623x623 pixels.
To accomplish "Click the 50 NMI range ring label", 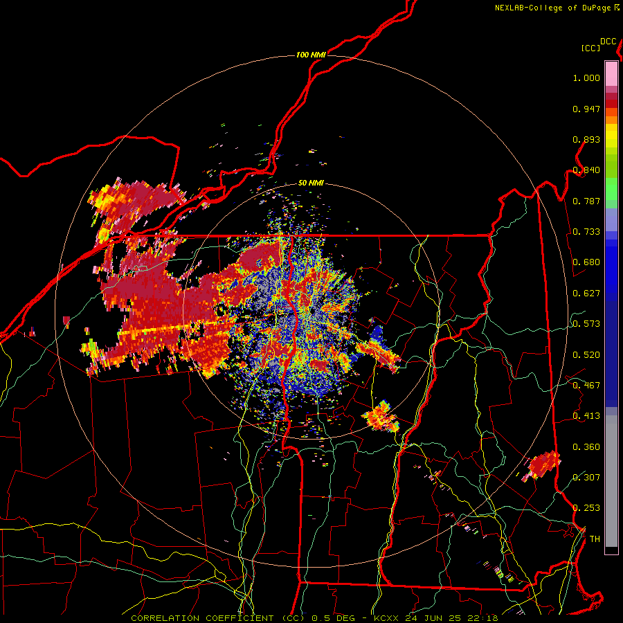I will [x=311, y=183].
